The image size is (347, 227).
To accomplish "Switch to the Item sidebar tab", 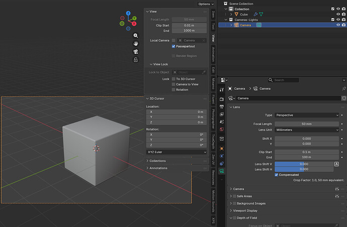I will tap(213, 15).
